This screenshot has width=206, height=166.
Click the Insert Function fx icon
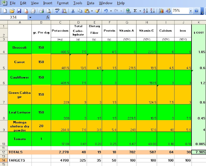pos(48,17)
